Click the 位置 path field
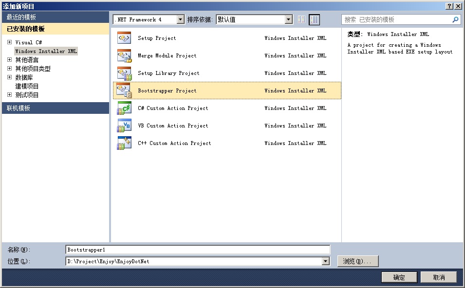 194,261
